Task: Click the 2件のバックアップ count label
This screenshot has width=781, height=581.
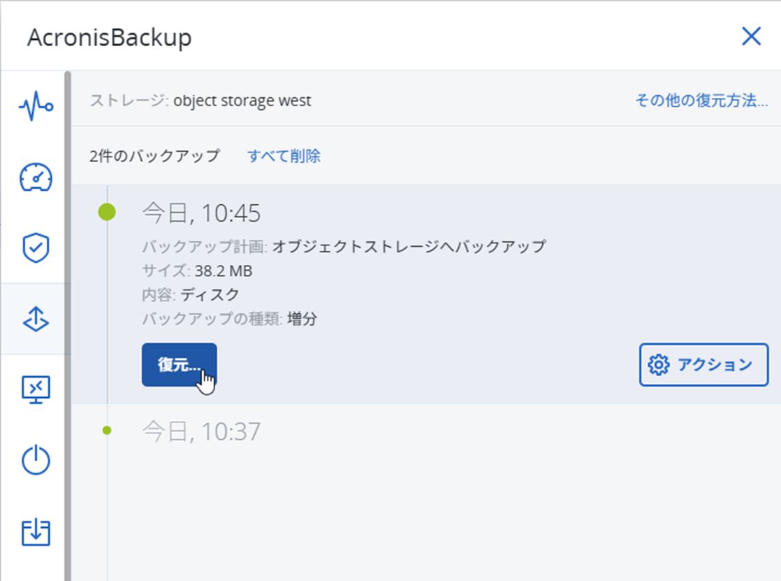Action: (154, 156)
